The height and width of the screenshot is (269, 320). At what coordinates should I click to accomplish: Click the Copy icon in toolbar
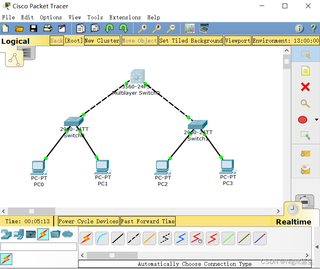(81, 28)
